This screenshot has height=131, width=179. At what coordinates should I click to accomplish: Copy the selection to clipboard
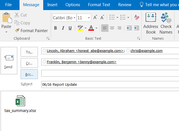(x=22, y=23)
